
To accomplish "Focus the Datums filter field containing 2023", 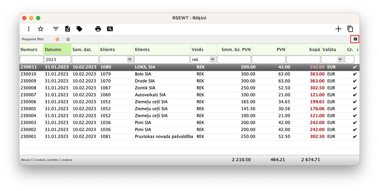I will (58, 59).
